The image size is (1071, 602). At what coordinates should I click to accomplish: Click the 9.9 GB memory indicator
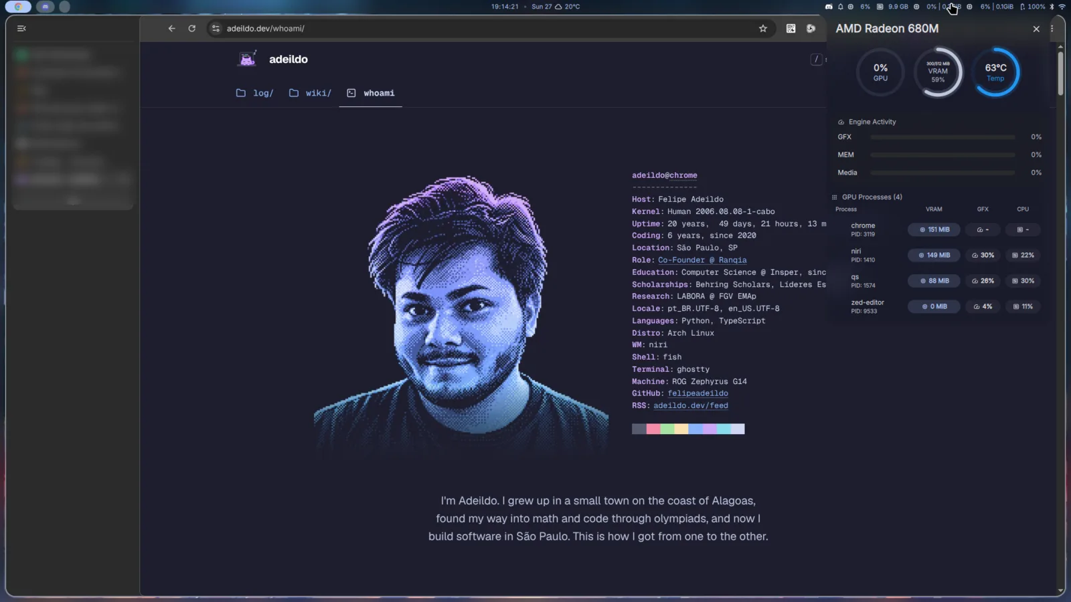(x=893, y=7)
